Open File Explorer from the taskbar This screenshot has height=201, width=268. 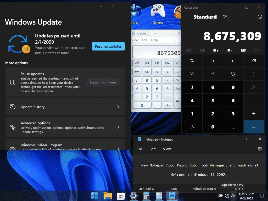pyautogui.click(x=108, y=196)
